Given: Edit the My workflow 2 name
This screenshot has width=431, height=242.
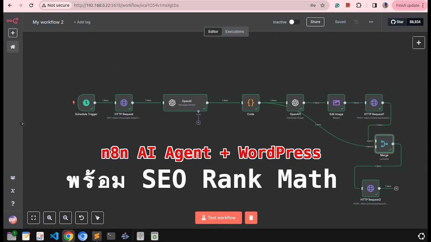Looking at the screenshot, I should coord(48,22).
